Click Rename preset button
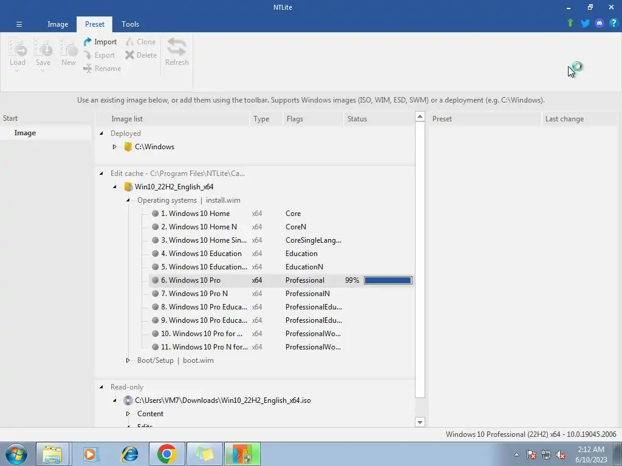The height and width of the screenshot is (466, 622). (x=102, y=69)
